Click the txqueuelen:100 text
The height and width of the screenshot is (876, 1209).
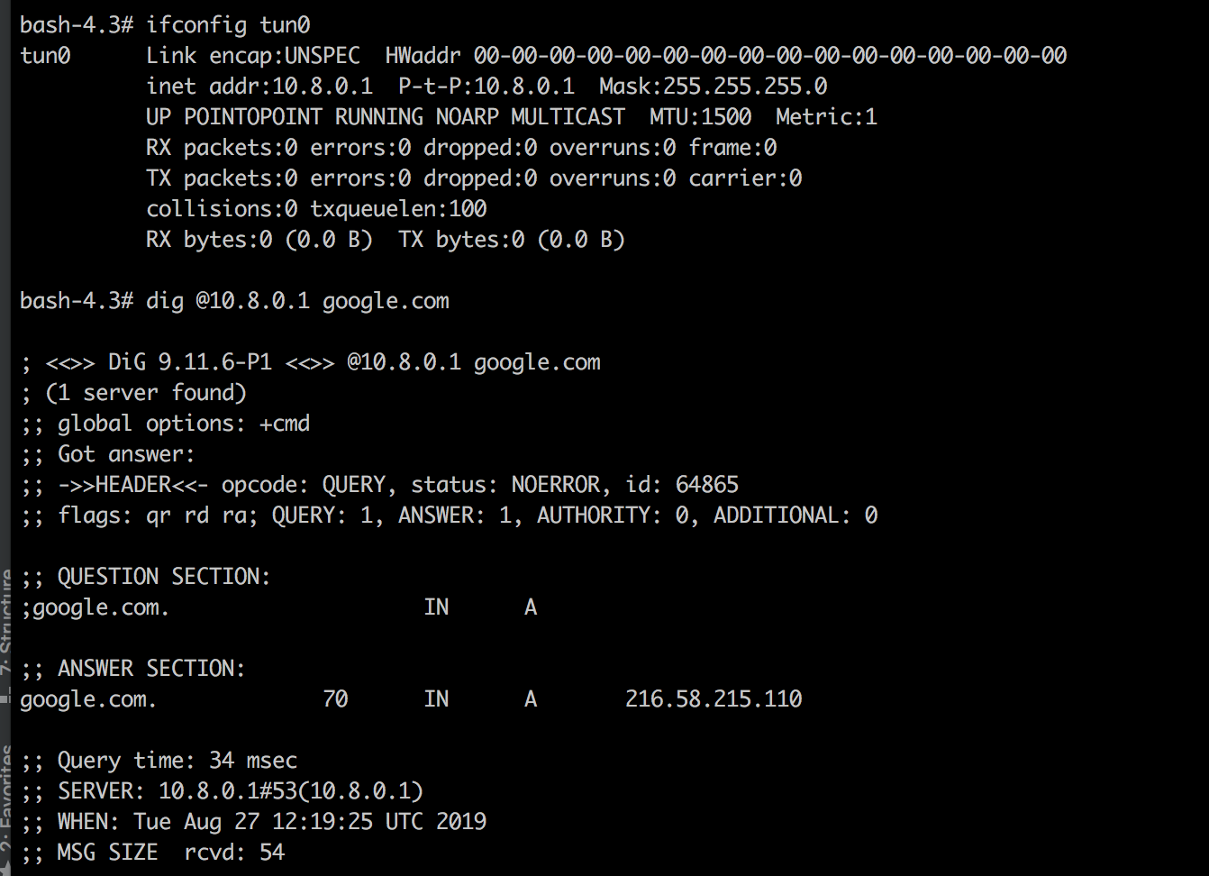[x=398, y=209]
